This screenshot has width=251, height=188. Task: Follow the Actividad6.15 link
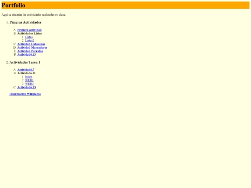tap(26, 87)
